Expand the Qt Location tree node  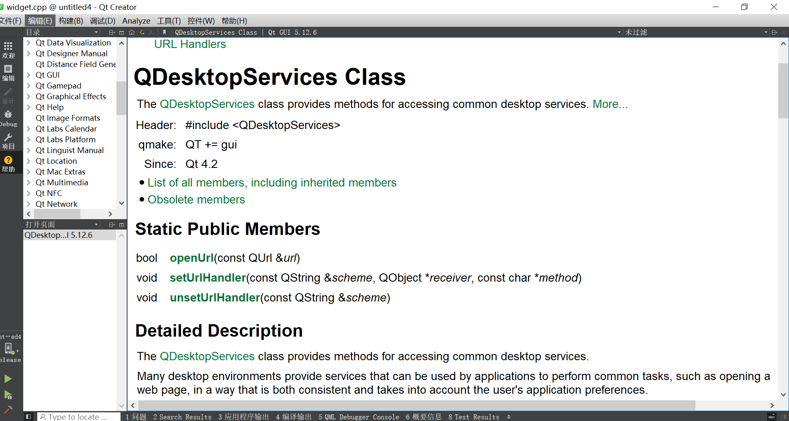point(29,161)
